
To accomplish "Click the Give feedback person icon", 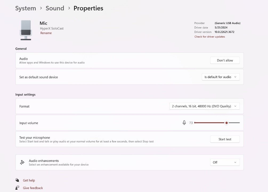I will [17, 188].
